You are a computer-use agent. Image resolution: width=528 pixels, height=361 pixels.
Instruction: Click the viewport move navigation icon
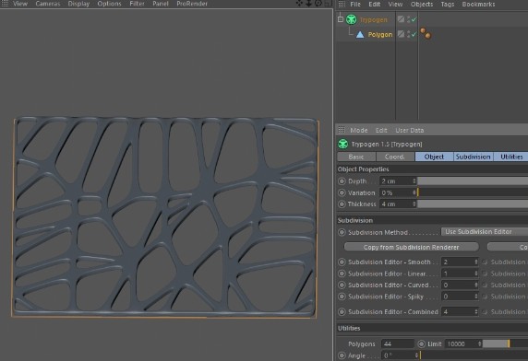point(299,4)
